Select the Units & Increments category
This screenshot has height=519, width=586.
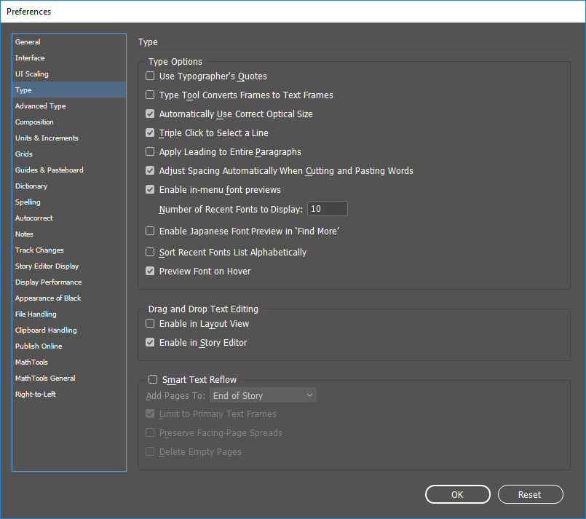[x=47, y=138]
